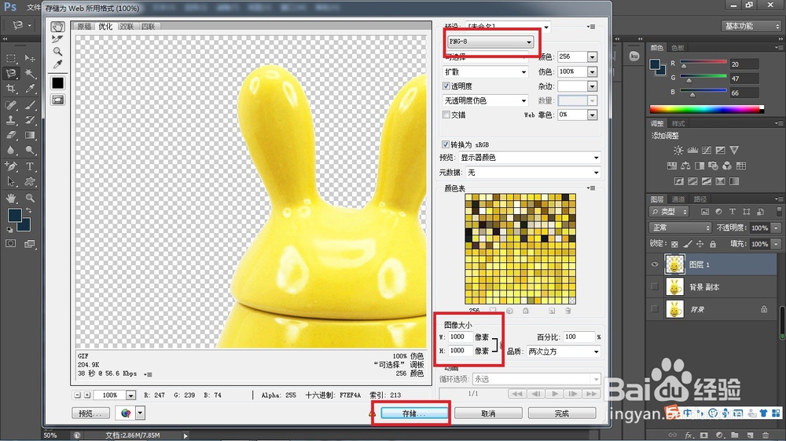Click the black eyedropper color swatch in dialog
786x441 pixels.
click(x=57, y=83)
